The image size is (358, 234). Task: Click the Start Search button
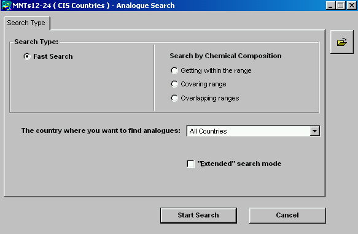coord(198,215)
